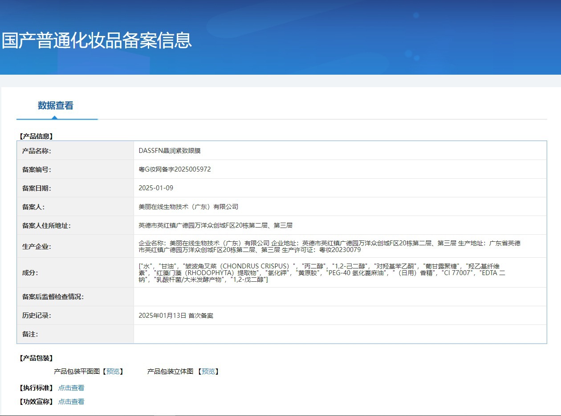Click the 【产品信息】 section heading
Image resolution: width=561 pixels, height=416 pixels.
(x=36, y=136)
